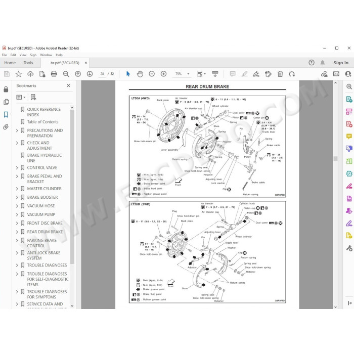Add the star bookmark for this file
This screenshot has height=354, width=354.
(19, 74)
